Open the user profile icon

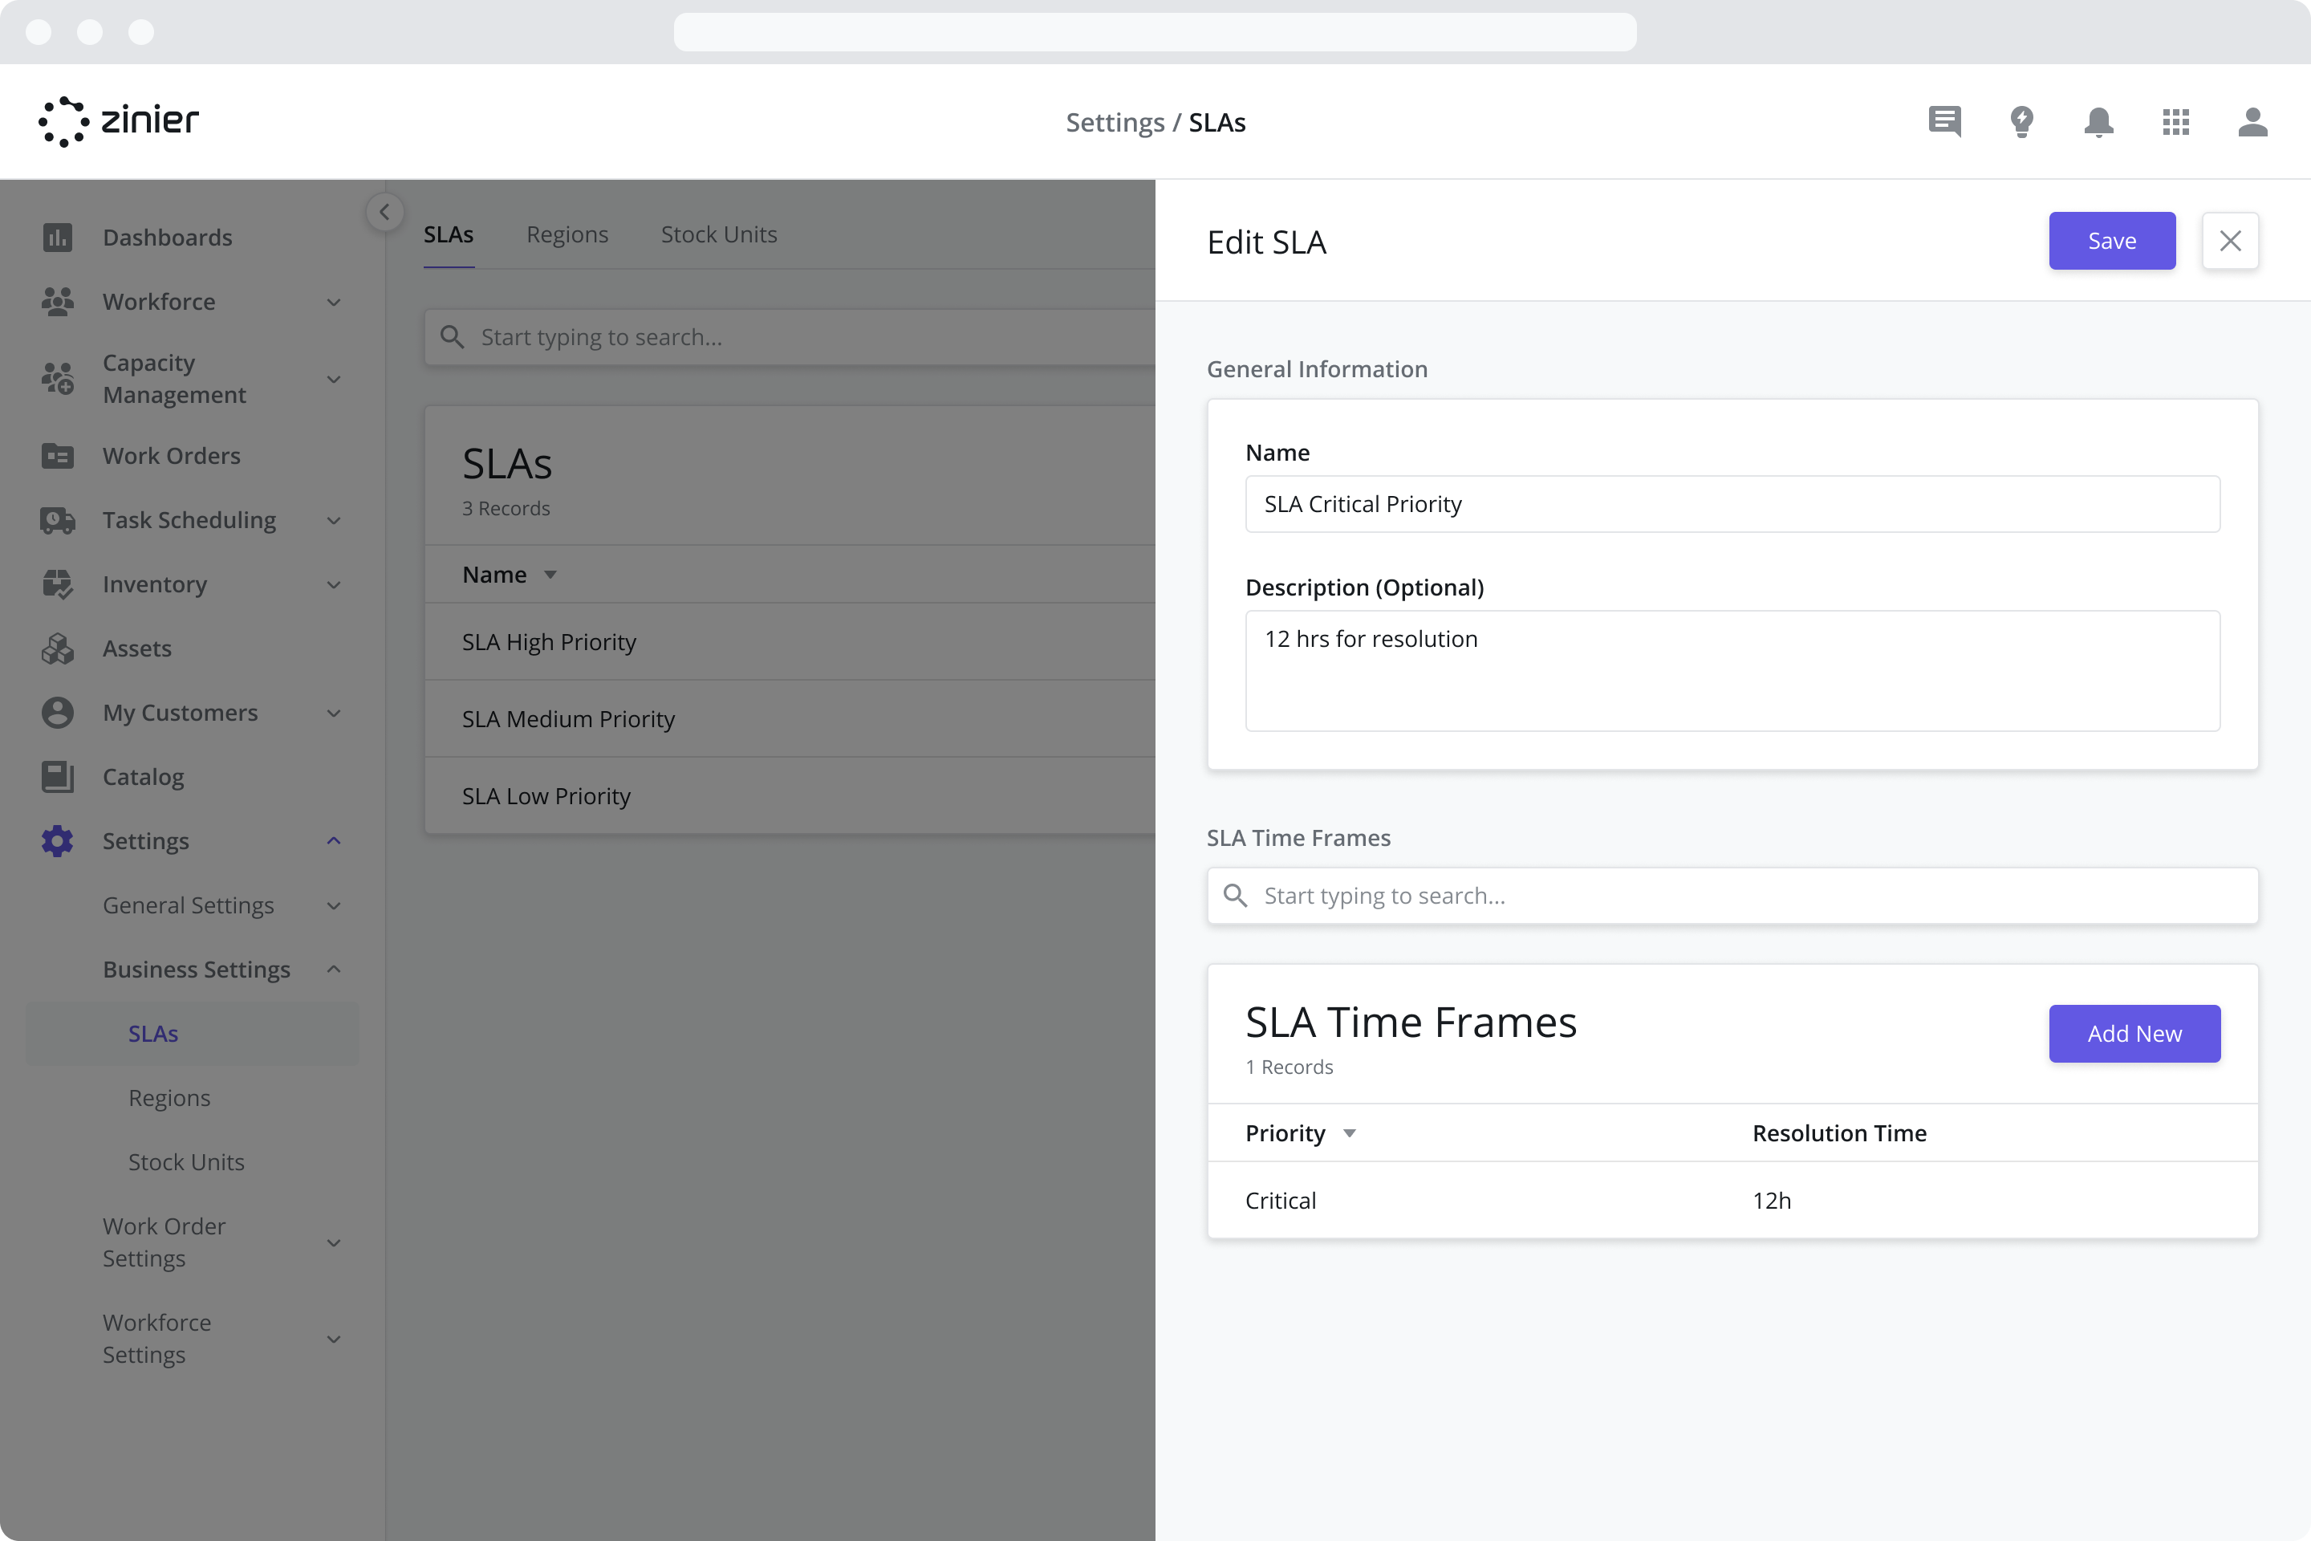(x=2253, y=122)
